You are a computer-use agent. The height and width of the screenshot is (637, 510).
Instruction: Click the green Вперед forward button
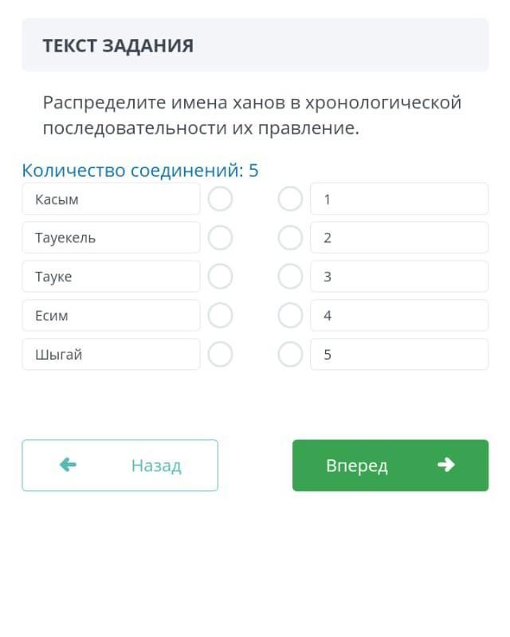pos(390,465)
